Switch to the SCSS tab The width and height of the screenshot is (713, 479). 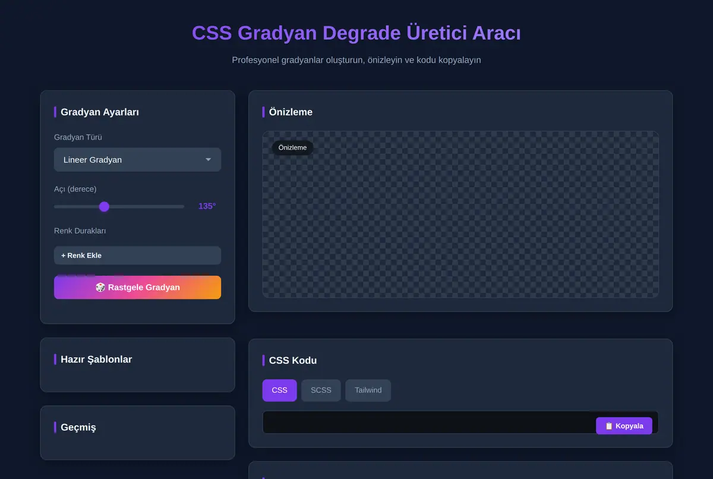321,390
